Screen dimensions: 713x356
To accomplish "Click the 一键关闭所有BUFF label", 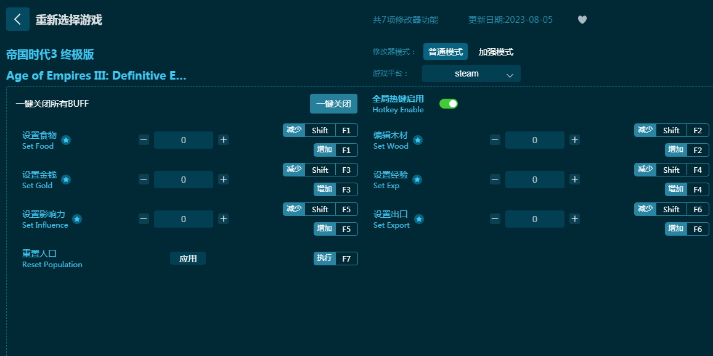I will click(52, 104).
